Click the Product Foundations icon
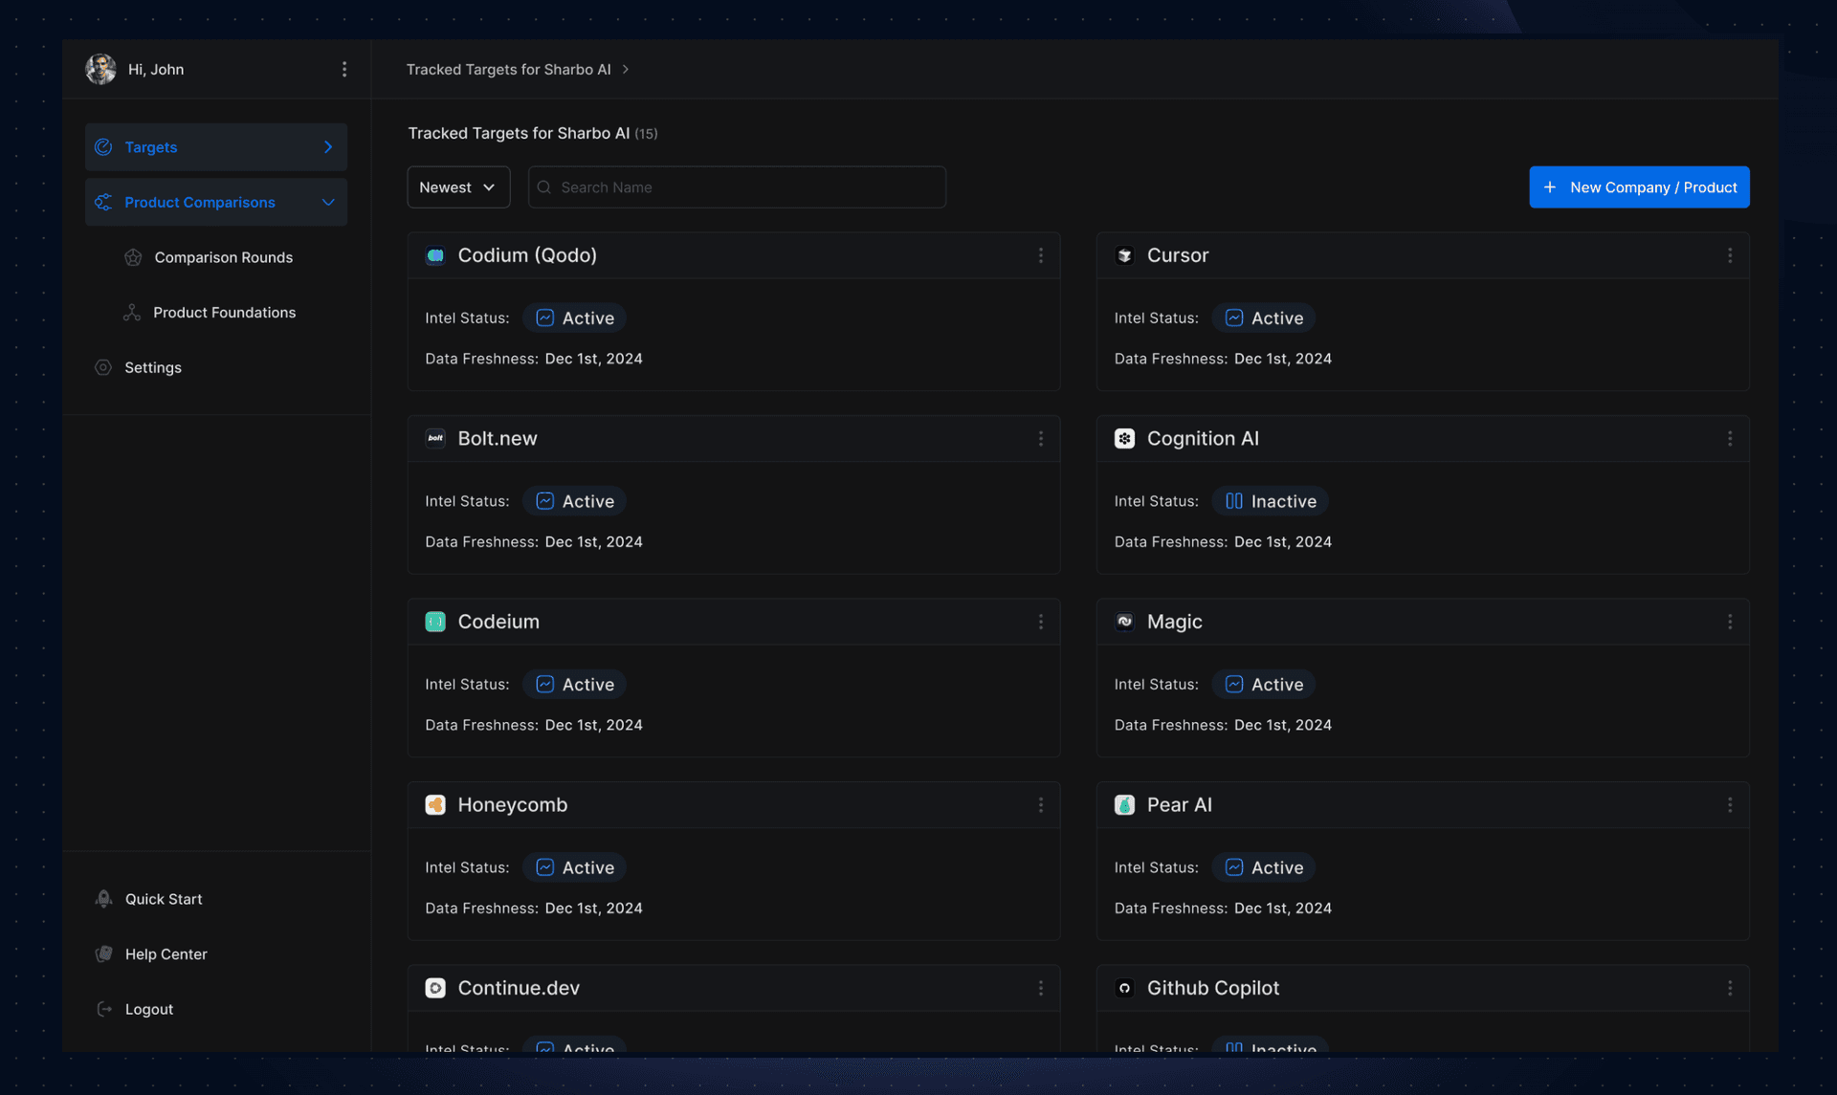Image resolution: width=1837 pixels, height=1095 pixels. (x=132, y=313)
